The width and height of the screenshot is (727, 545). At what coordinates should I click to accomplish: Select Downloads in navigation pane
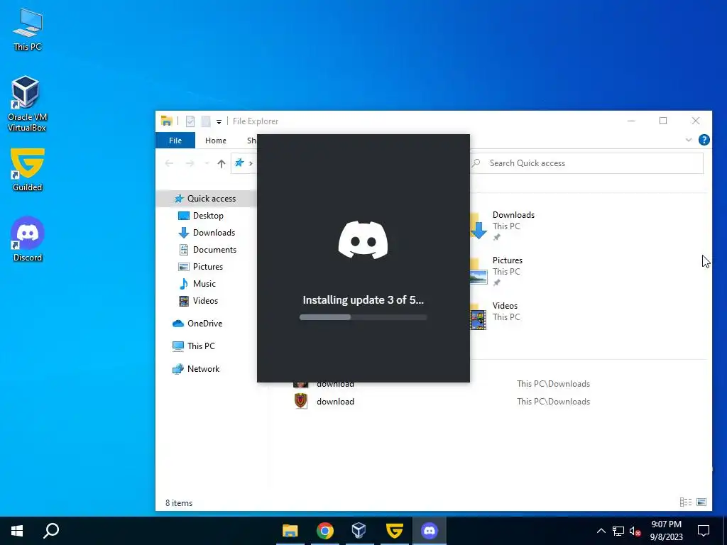pyautogui.click(x=207, y=233)
